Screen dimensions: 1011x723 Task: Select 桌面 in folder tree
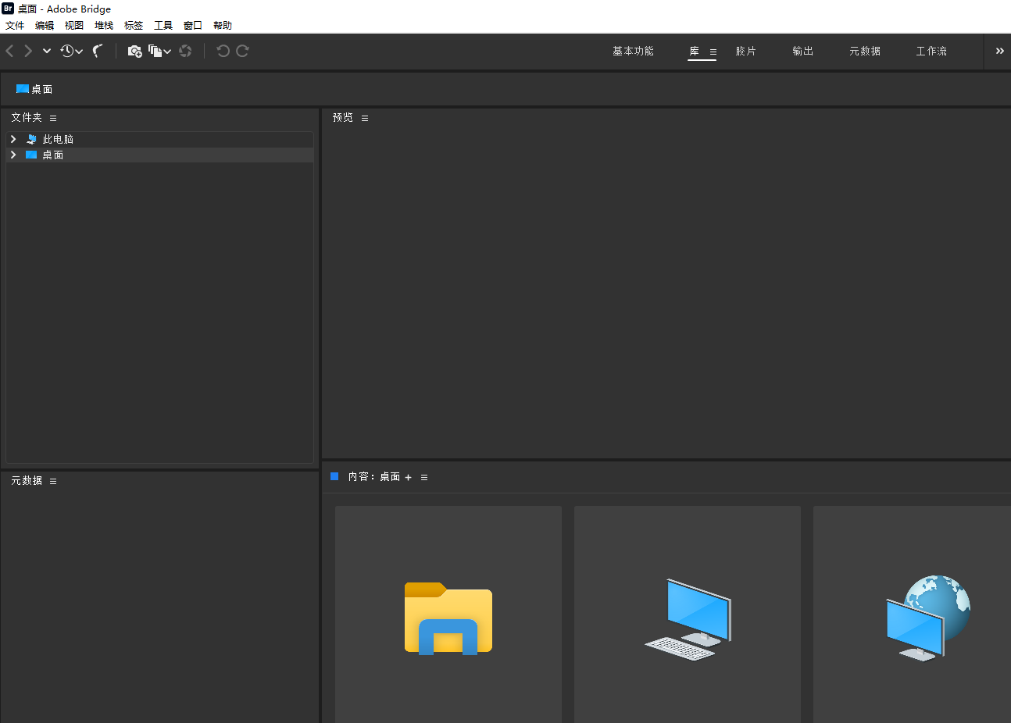52,155
